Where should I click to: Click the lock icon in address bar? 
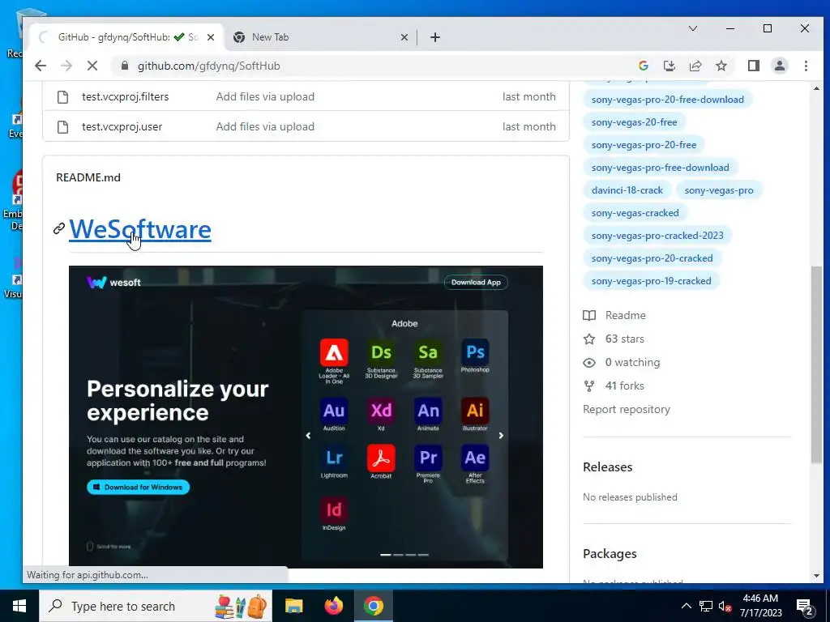pos(125,66)
